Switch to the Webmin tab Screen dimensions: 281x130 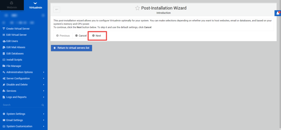click(x=12, y=5)
